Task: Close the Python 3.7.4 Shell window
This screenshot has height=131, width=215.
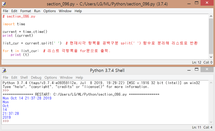Action: click(207, 69)
